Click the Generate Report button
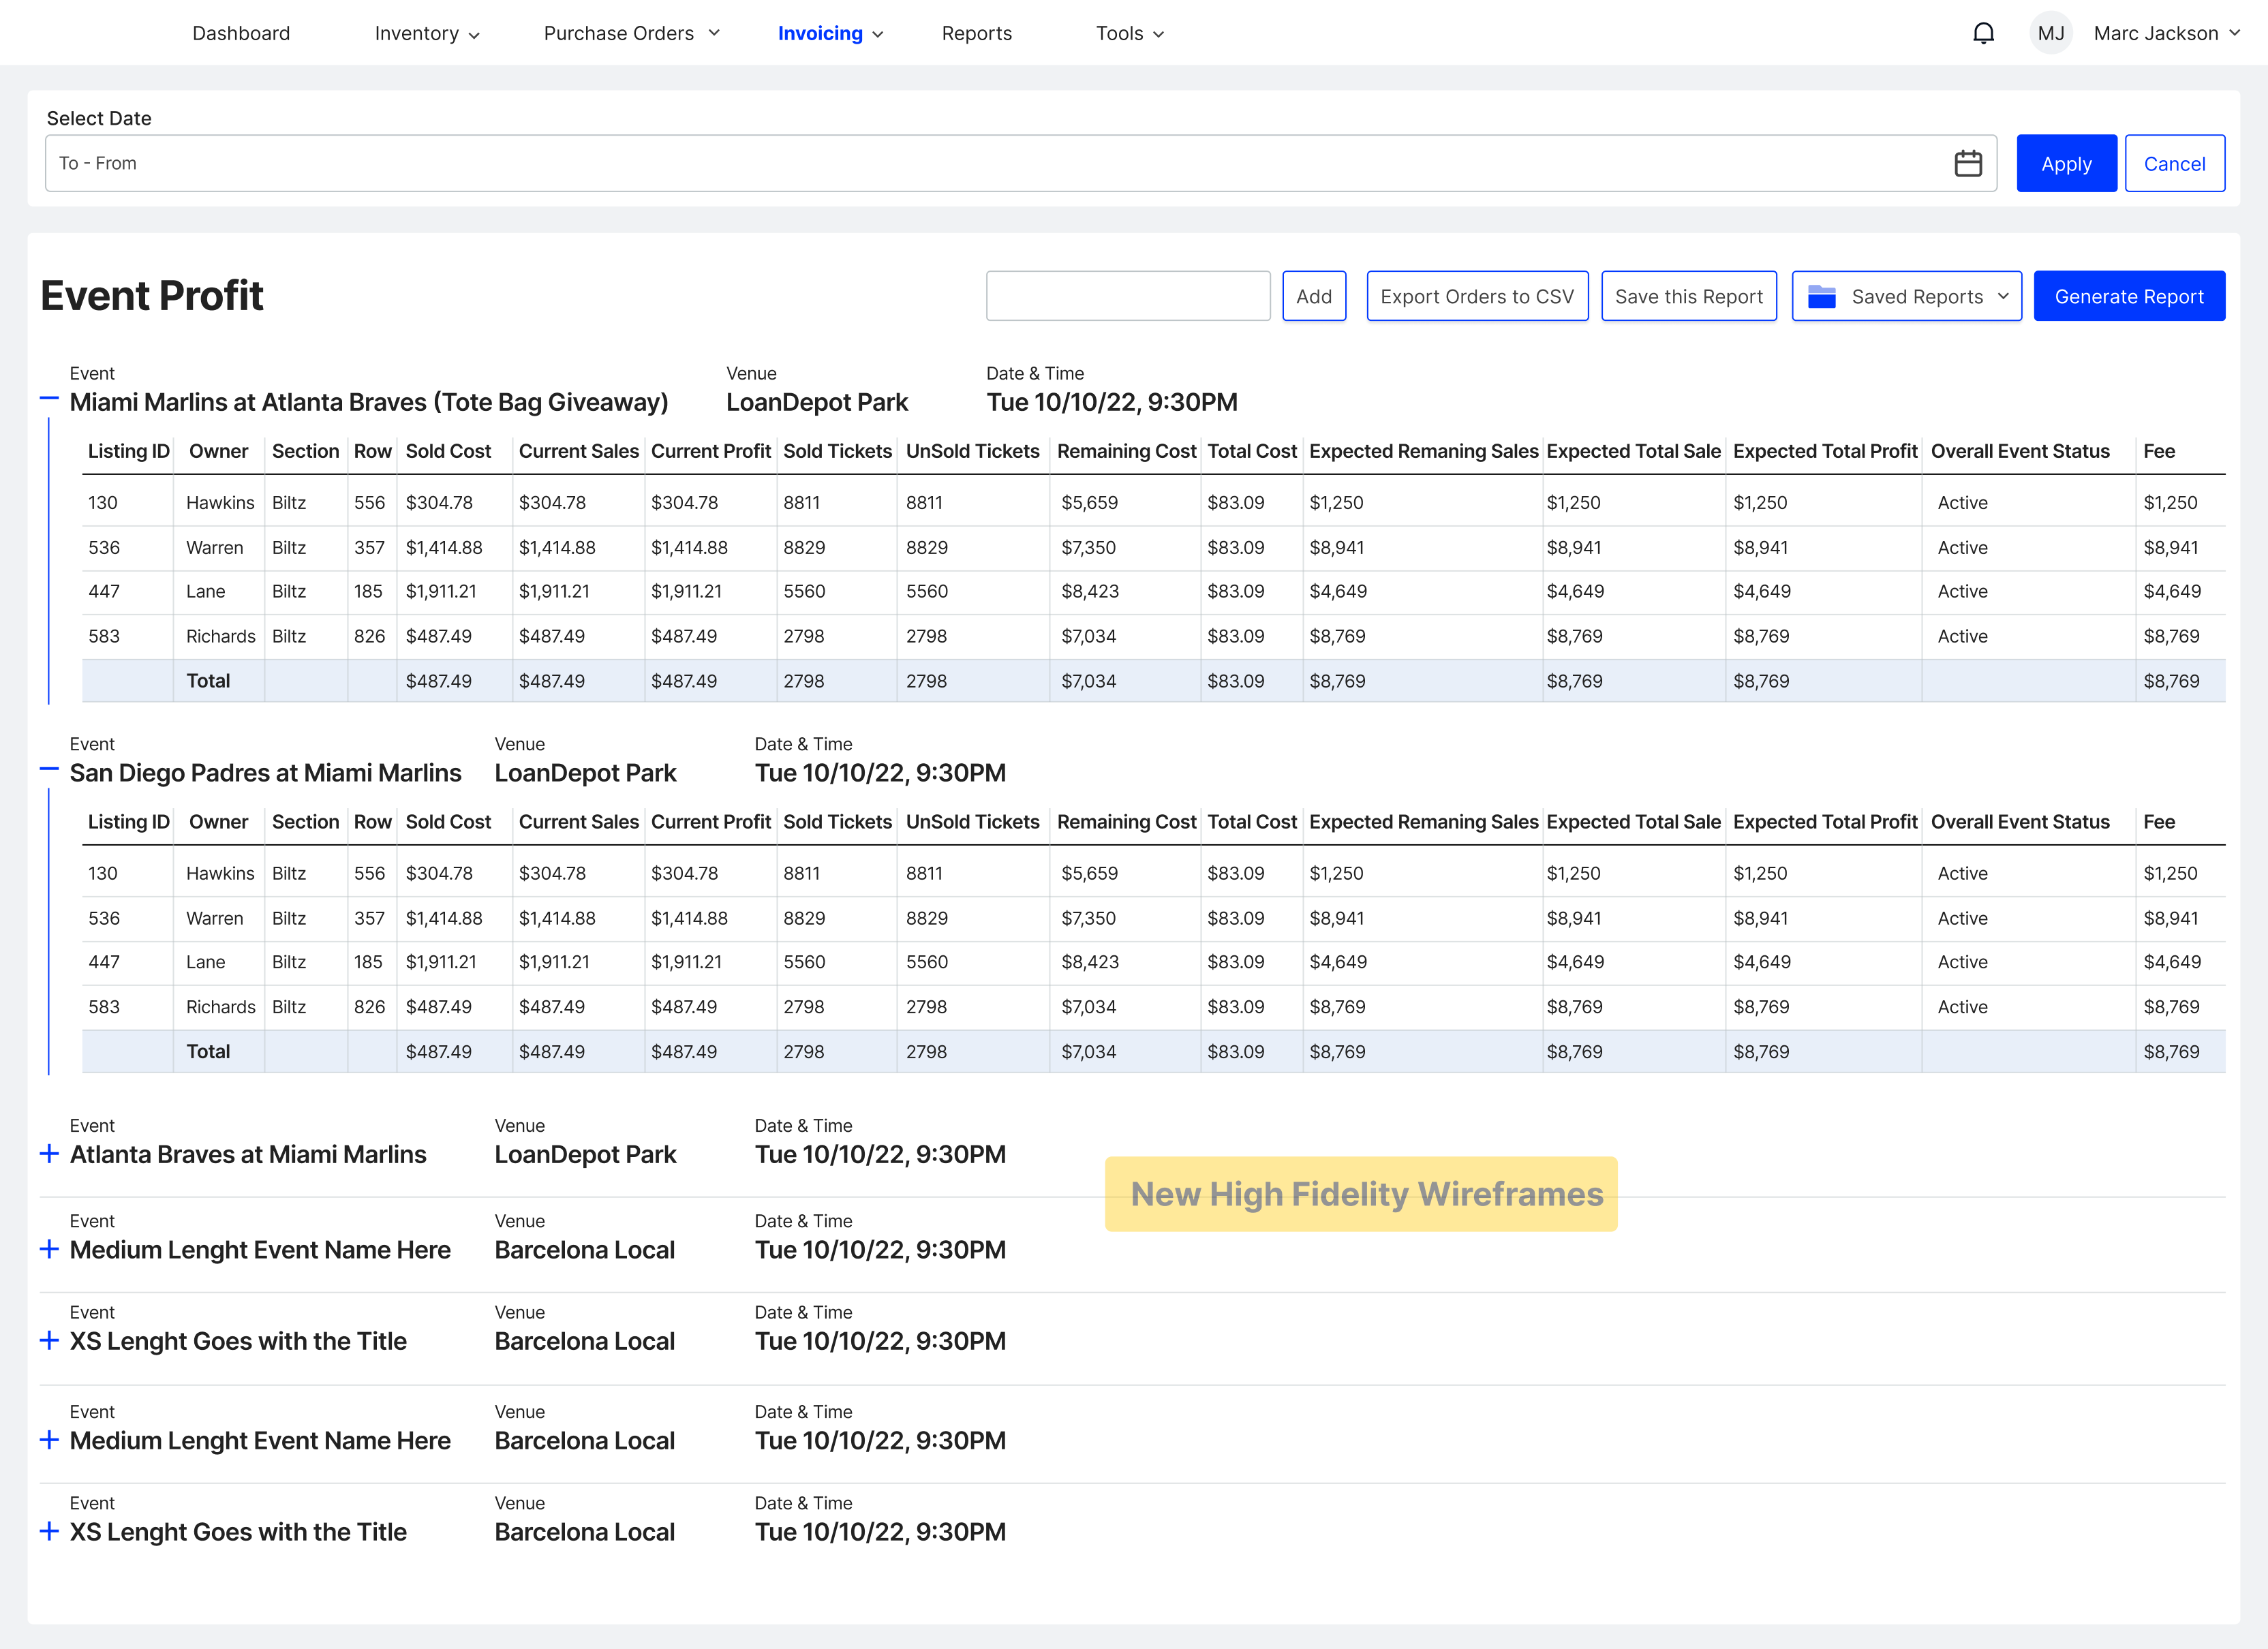Screen dimensions: 2268x1649 pyautogui.click(x=2128, y=296)
